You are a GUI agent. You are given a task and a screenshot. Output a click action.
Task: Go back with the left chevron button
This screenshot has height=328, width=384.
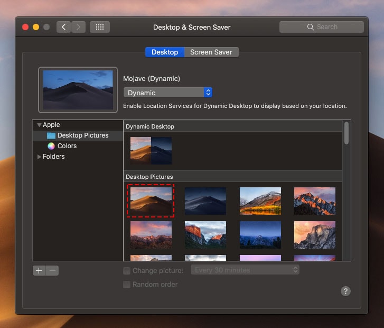[x=64, y=27]
